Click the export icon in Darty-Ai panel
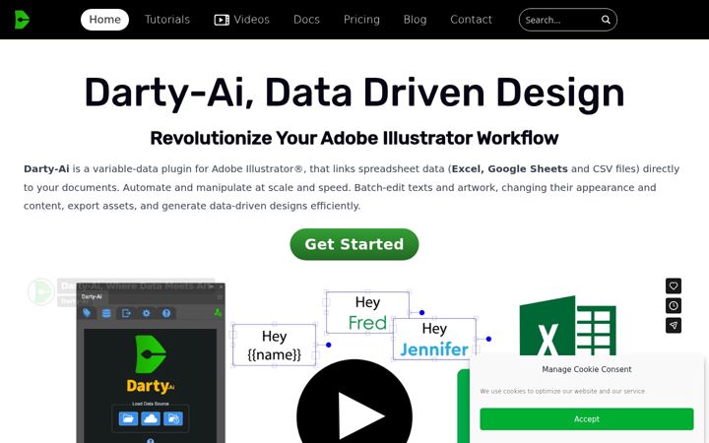This screenshot has width=709, height=443. (x=126, y=313)
